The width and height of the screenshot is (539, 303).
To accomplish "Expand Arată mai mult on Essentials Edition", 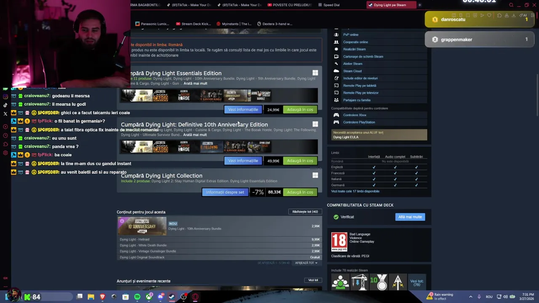I will [195, 83].
